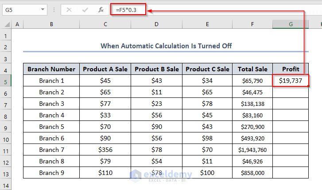Select Branch 6 Product A cell $90

pyautogui.click(x=105, y=138)
